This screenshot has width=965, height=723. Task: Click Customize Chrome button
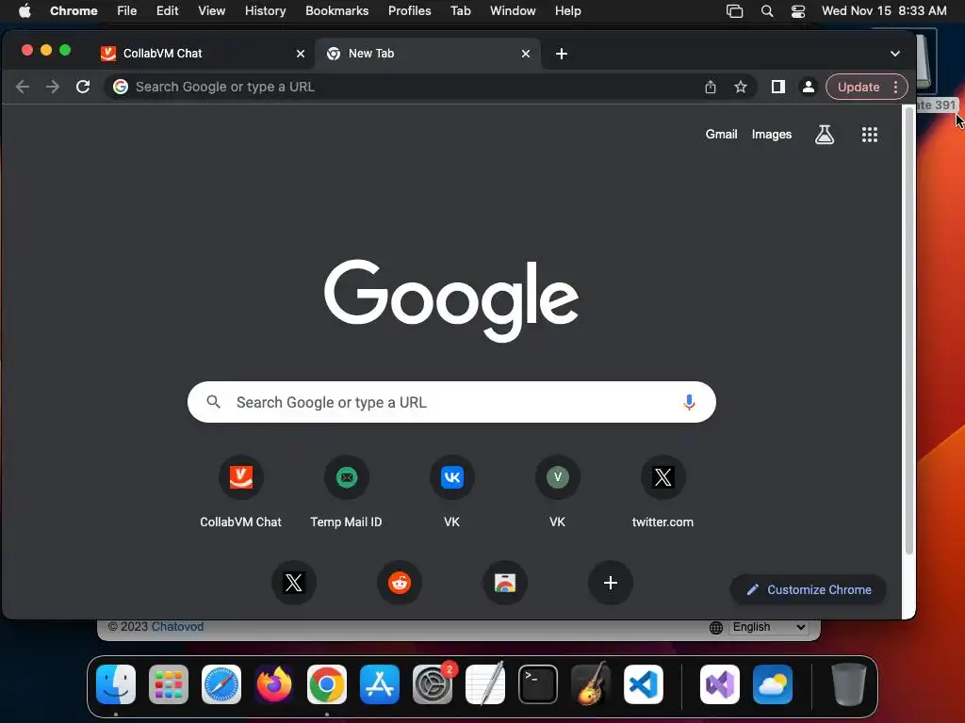pos(808,589)
